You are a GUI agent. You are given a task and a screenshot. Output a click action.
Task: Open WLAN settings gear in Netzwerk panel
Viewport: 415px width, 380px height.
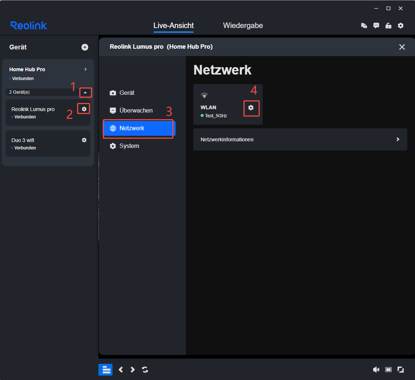[251, 108]
